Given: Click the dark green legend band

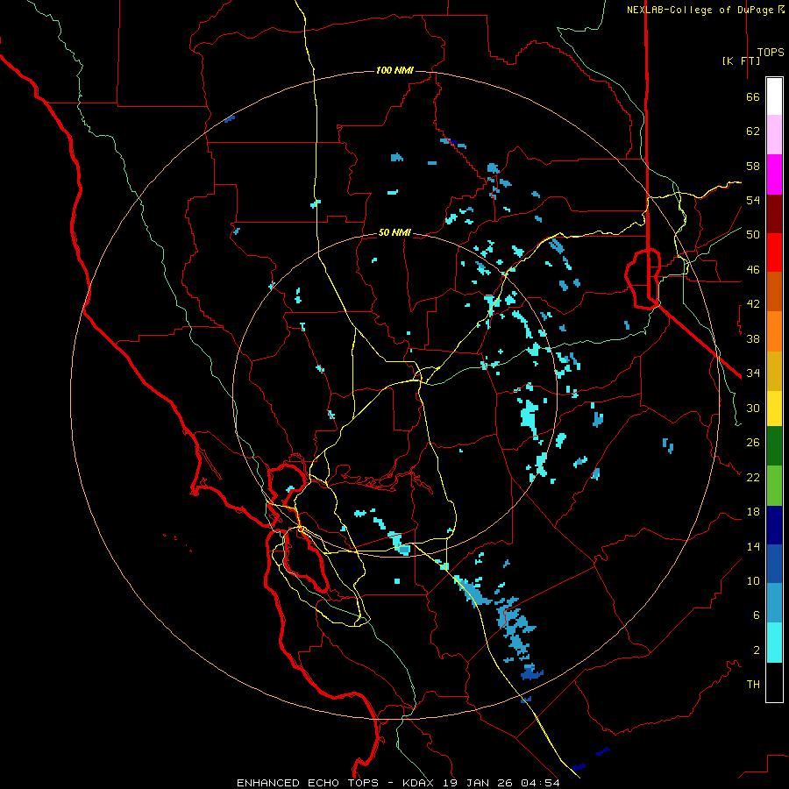Looking at the screenshot, I should pyautogui.click(x=774, y=445).
